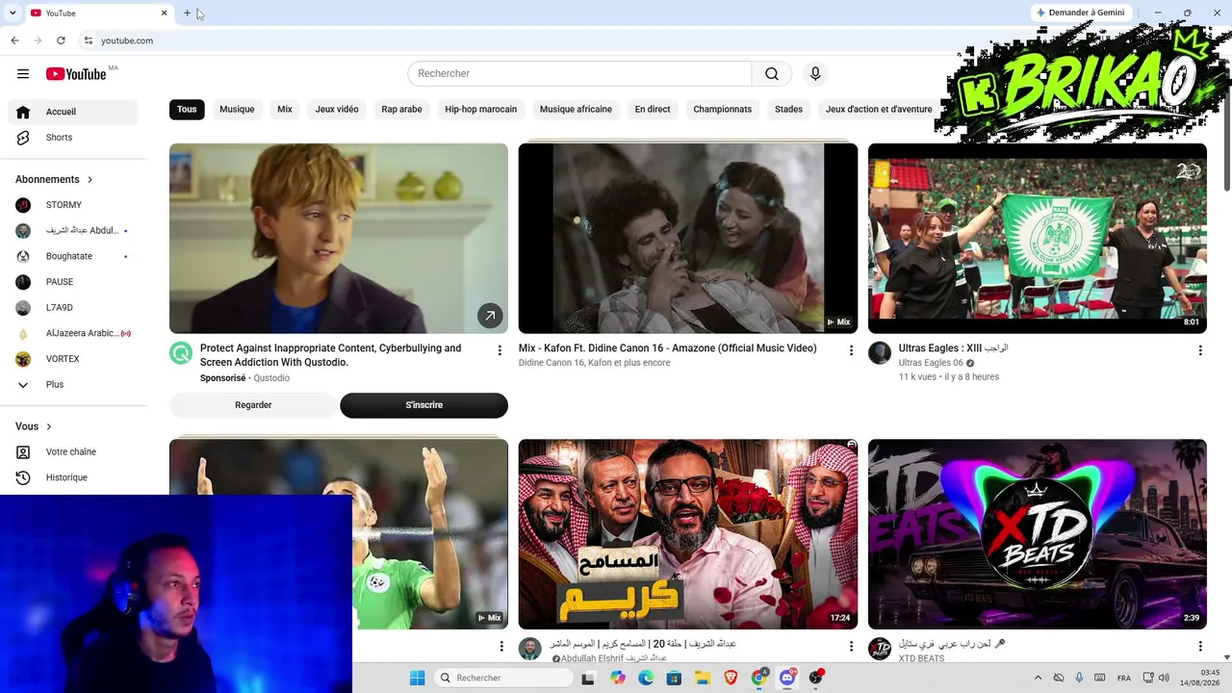Screen dimensions: 1232x693
Task: Reload the page with the refresh icon
Action: [61, 40]
